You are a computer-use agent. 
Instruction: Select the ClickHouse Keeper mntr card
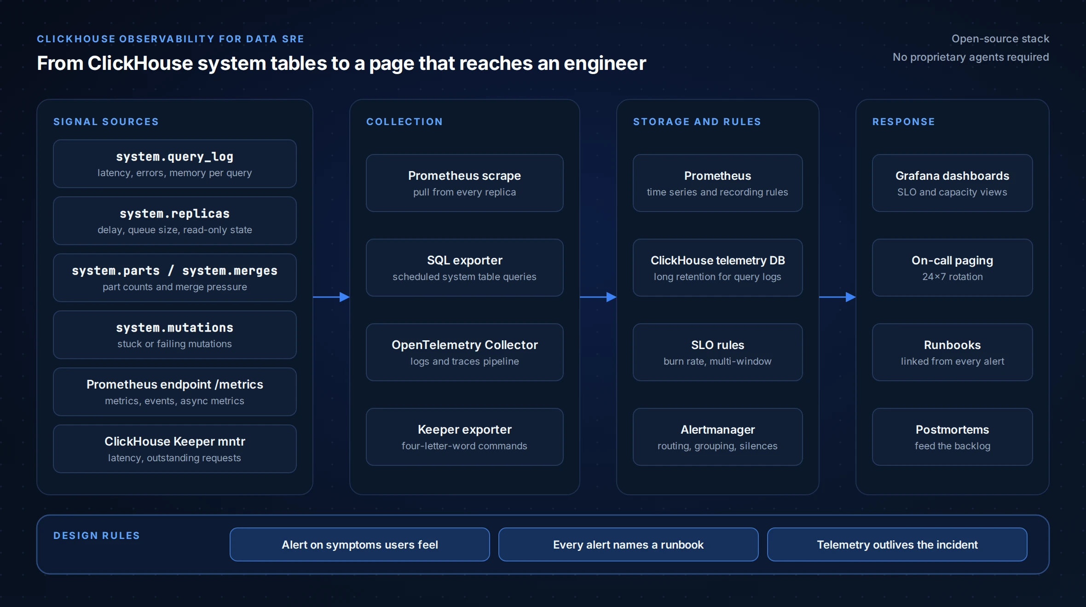click(x=175, y=449)
